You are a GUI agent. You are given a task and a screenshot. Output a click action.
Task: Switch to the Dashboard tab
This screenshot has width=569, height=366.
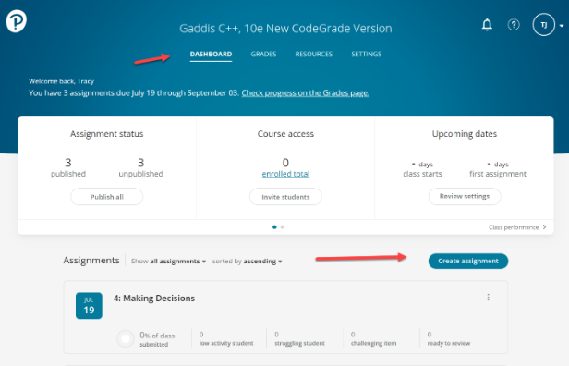tap(211, 55)
